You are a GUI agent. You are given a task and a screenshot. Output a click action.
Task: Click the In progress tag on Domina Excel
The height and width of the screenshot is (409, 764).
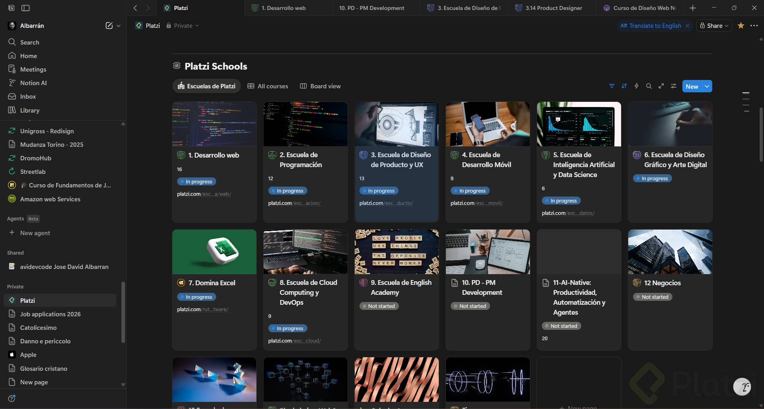tap(196, 297)
